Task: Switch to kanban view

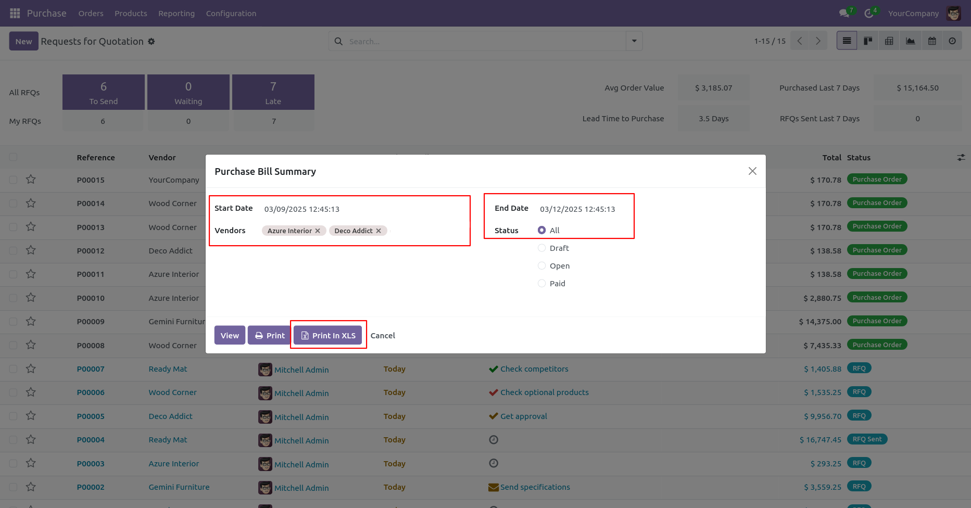Action: coord(868,41)
